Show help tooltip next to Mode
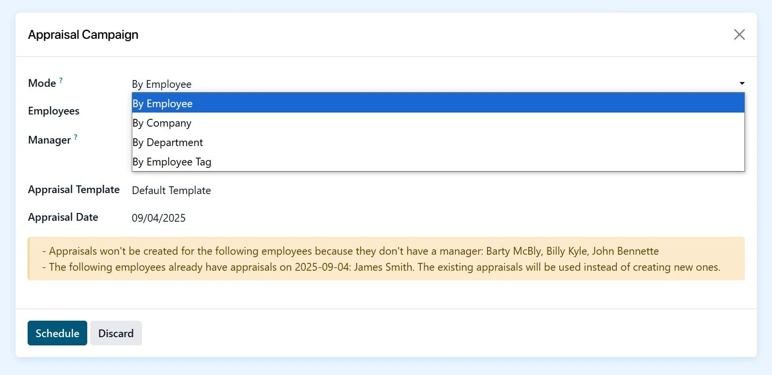 click(61, 80)
